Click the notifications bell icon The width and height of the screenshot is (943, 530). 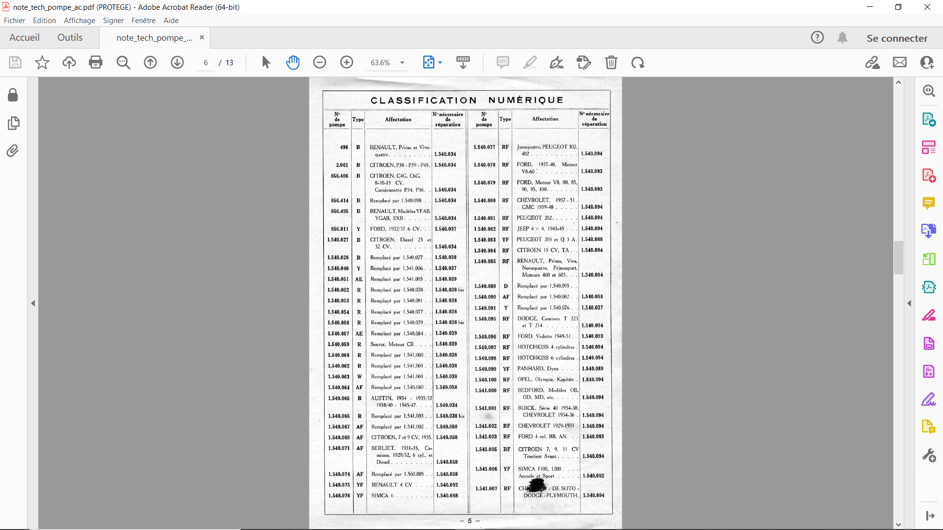pos(843,38)
